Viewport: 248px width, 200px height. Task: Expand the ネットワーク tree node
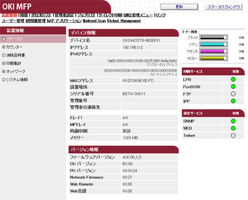pos(4,72)
